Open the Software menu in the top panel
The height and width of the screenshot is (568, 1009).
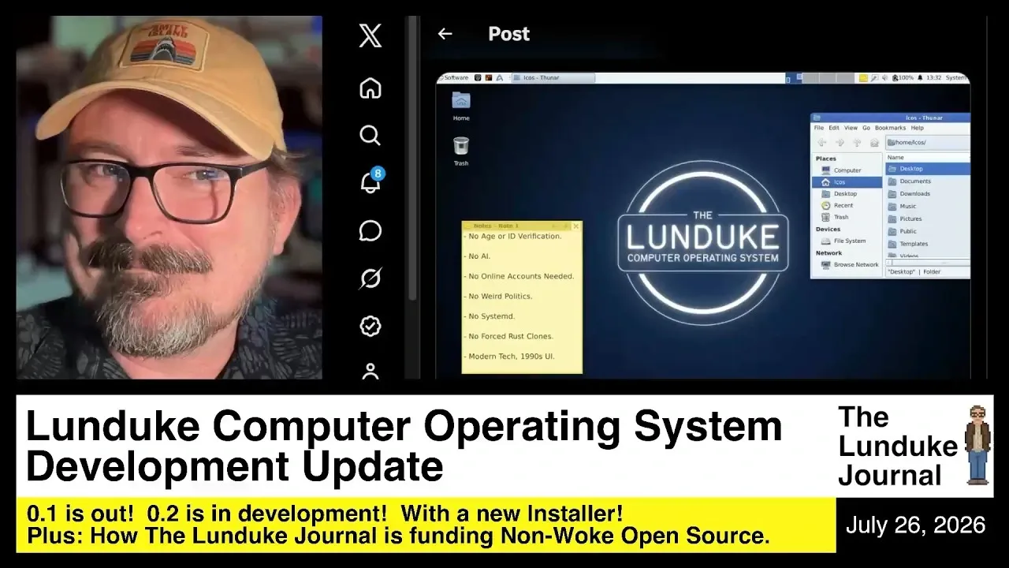(x=453, y=78)
